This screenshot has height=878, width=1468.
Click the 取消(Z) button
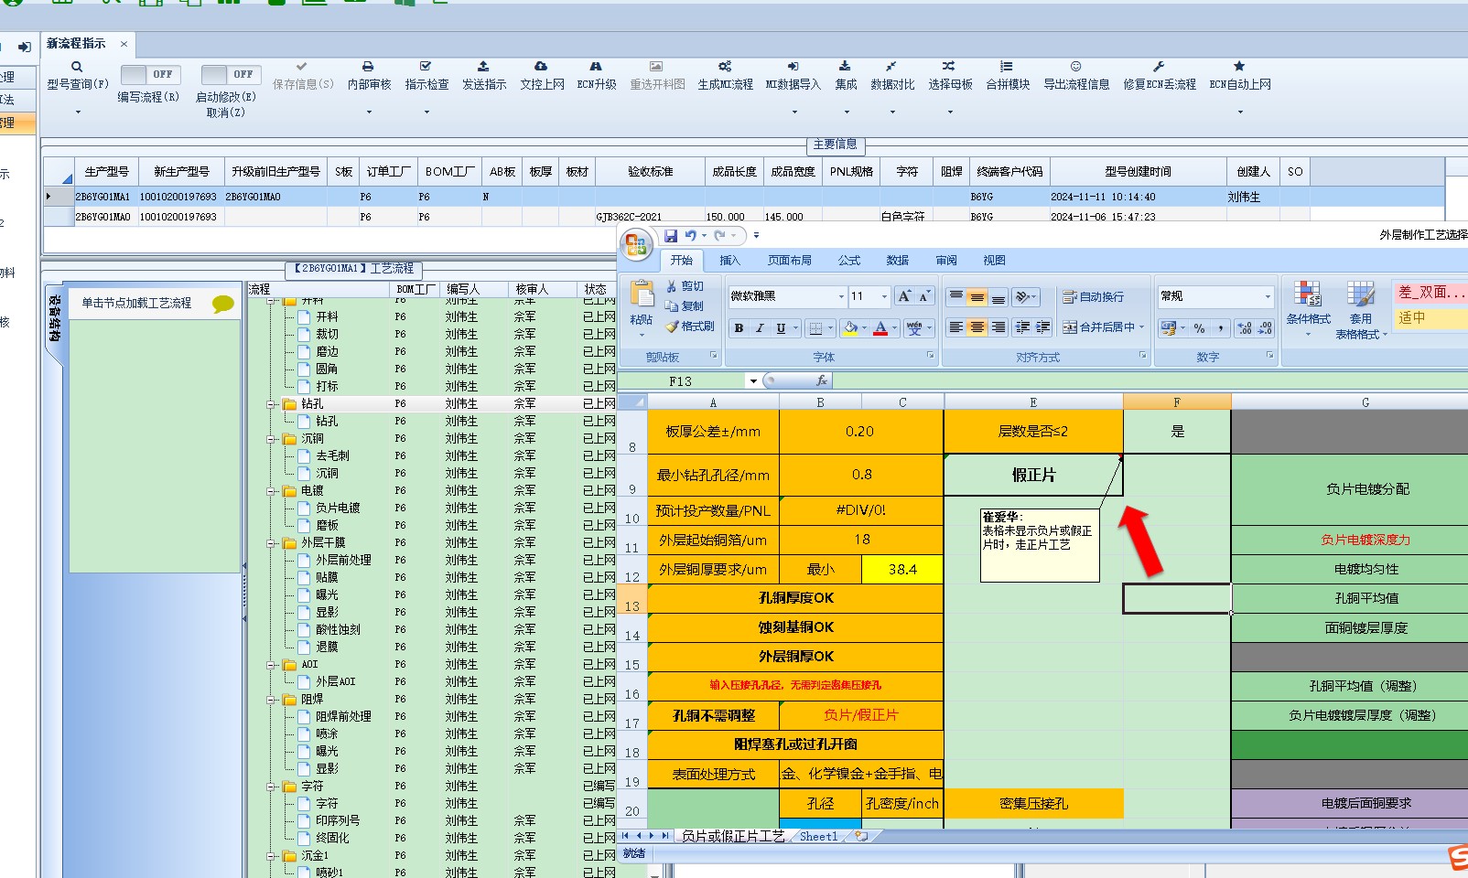tap(225, 112)
